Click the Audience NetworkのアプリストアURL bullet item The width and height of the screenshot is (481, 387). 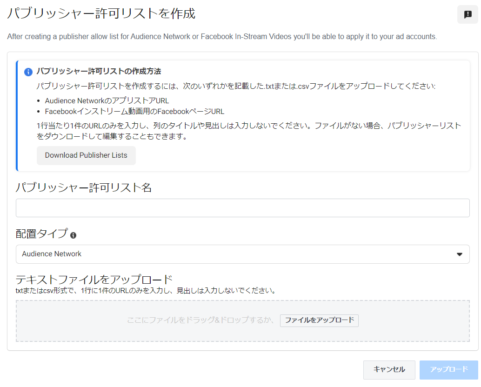point(107,100)
